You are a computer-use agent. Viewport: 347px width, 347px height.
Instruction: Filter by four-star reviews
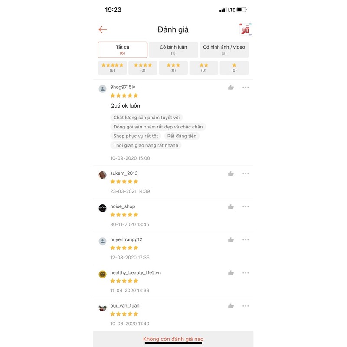coord(143,68)
